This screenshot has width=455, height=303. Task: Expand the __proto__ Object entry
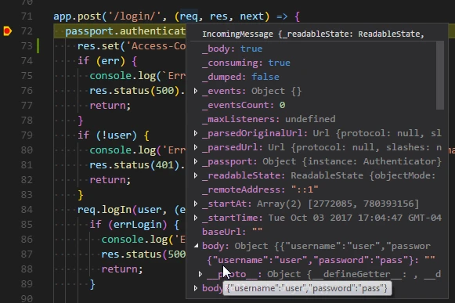click(x=200, y=274)
